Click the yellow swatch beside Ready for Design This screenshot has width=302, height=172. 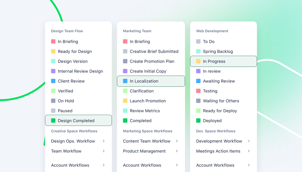(53, 51)
